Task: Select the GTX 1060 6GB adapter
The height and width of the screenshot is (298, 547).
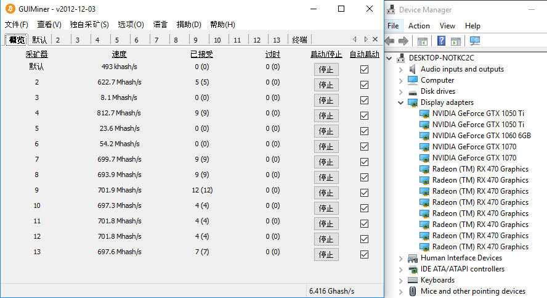Action: (482, 136)
